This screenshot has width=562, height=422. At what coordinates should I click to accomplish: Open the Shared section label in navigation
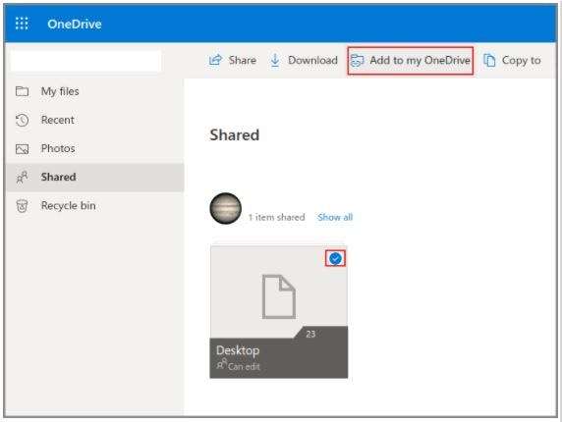(58, 178)
